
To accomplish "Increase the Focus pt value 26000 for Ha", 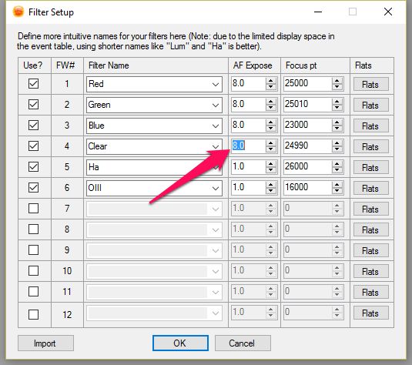I will tap(337, 164).
